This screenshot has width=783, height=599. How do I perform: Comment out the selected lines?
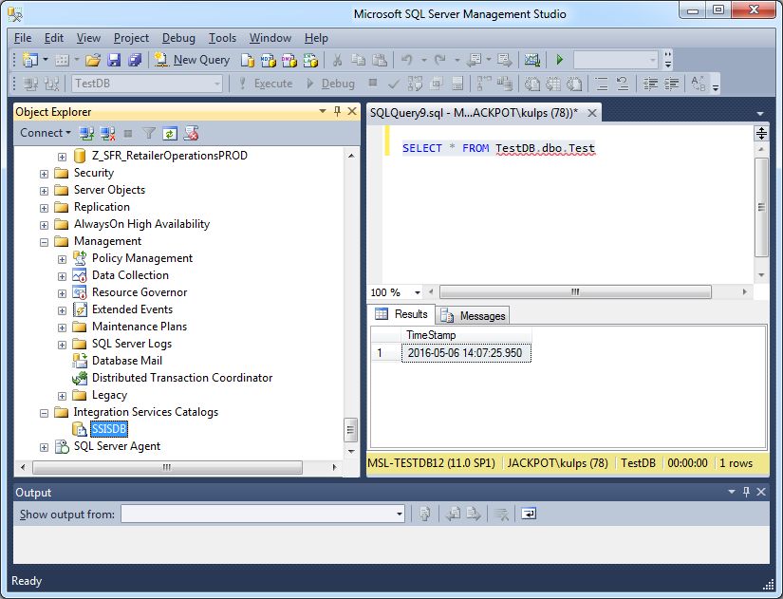(x=601, y=84)
